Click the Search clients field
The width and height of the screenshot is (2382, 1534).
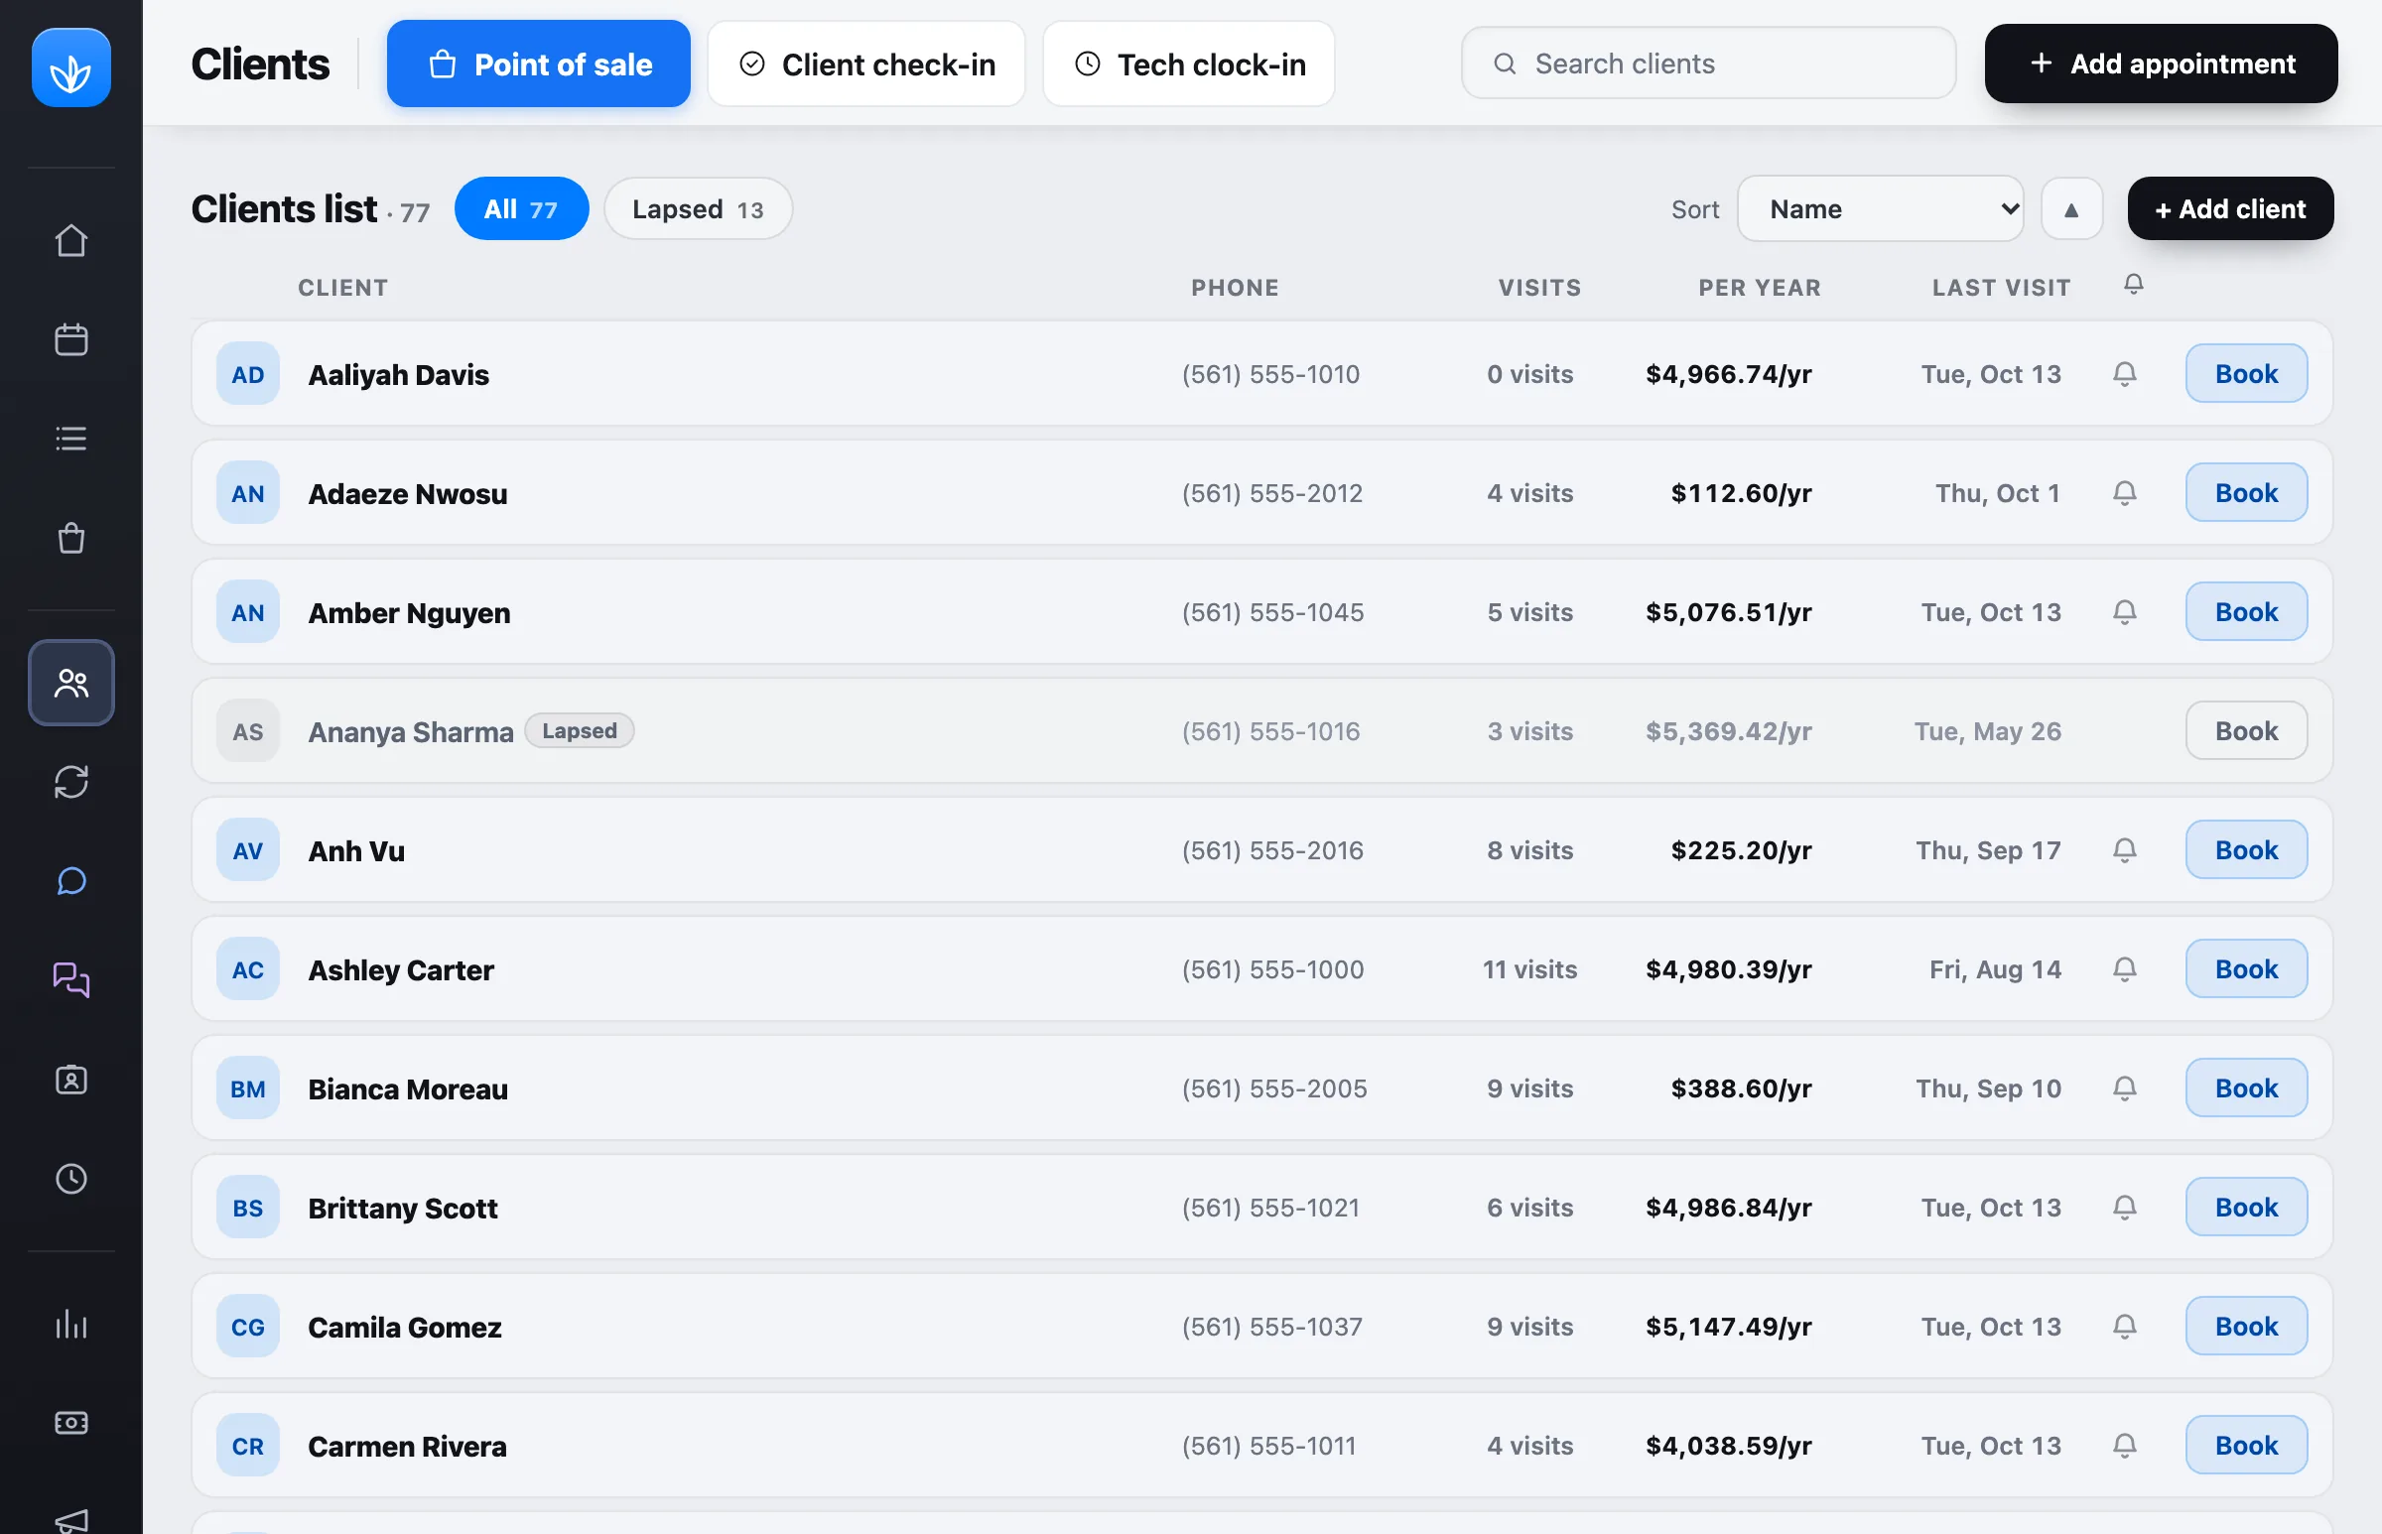coord(1707,64)
